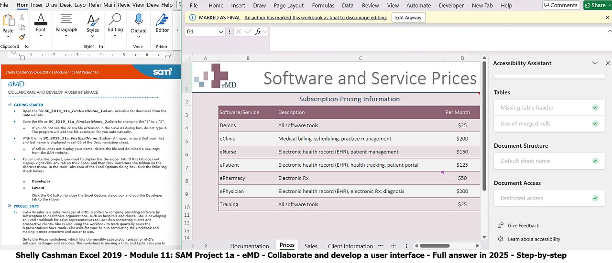Click the Learn about accessibility help icon
The height and width of the screenshot is (263, 612).
pos(501,239)
